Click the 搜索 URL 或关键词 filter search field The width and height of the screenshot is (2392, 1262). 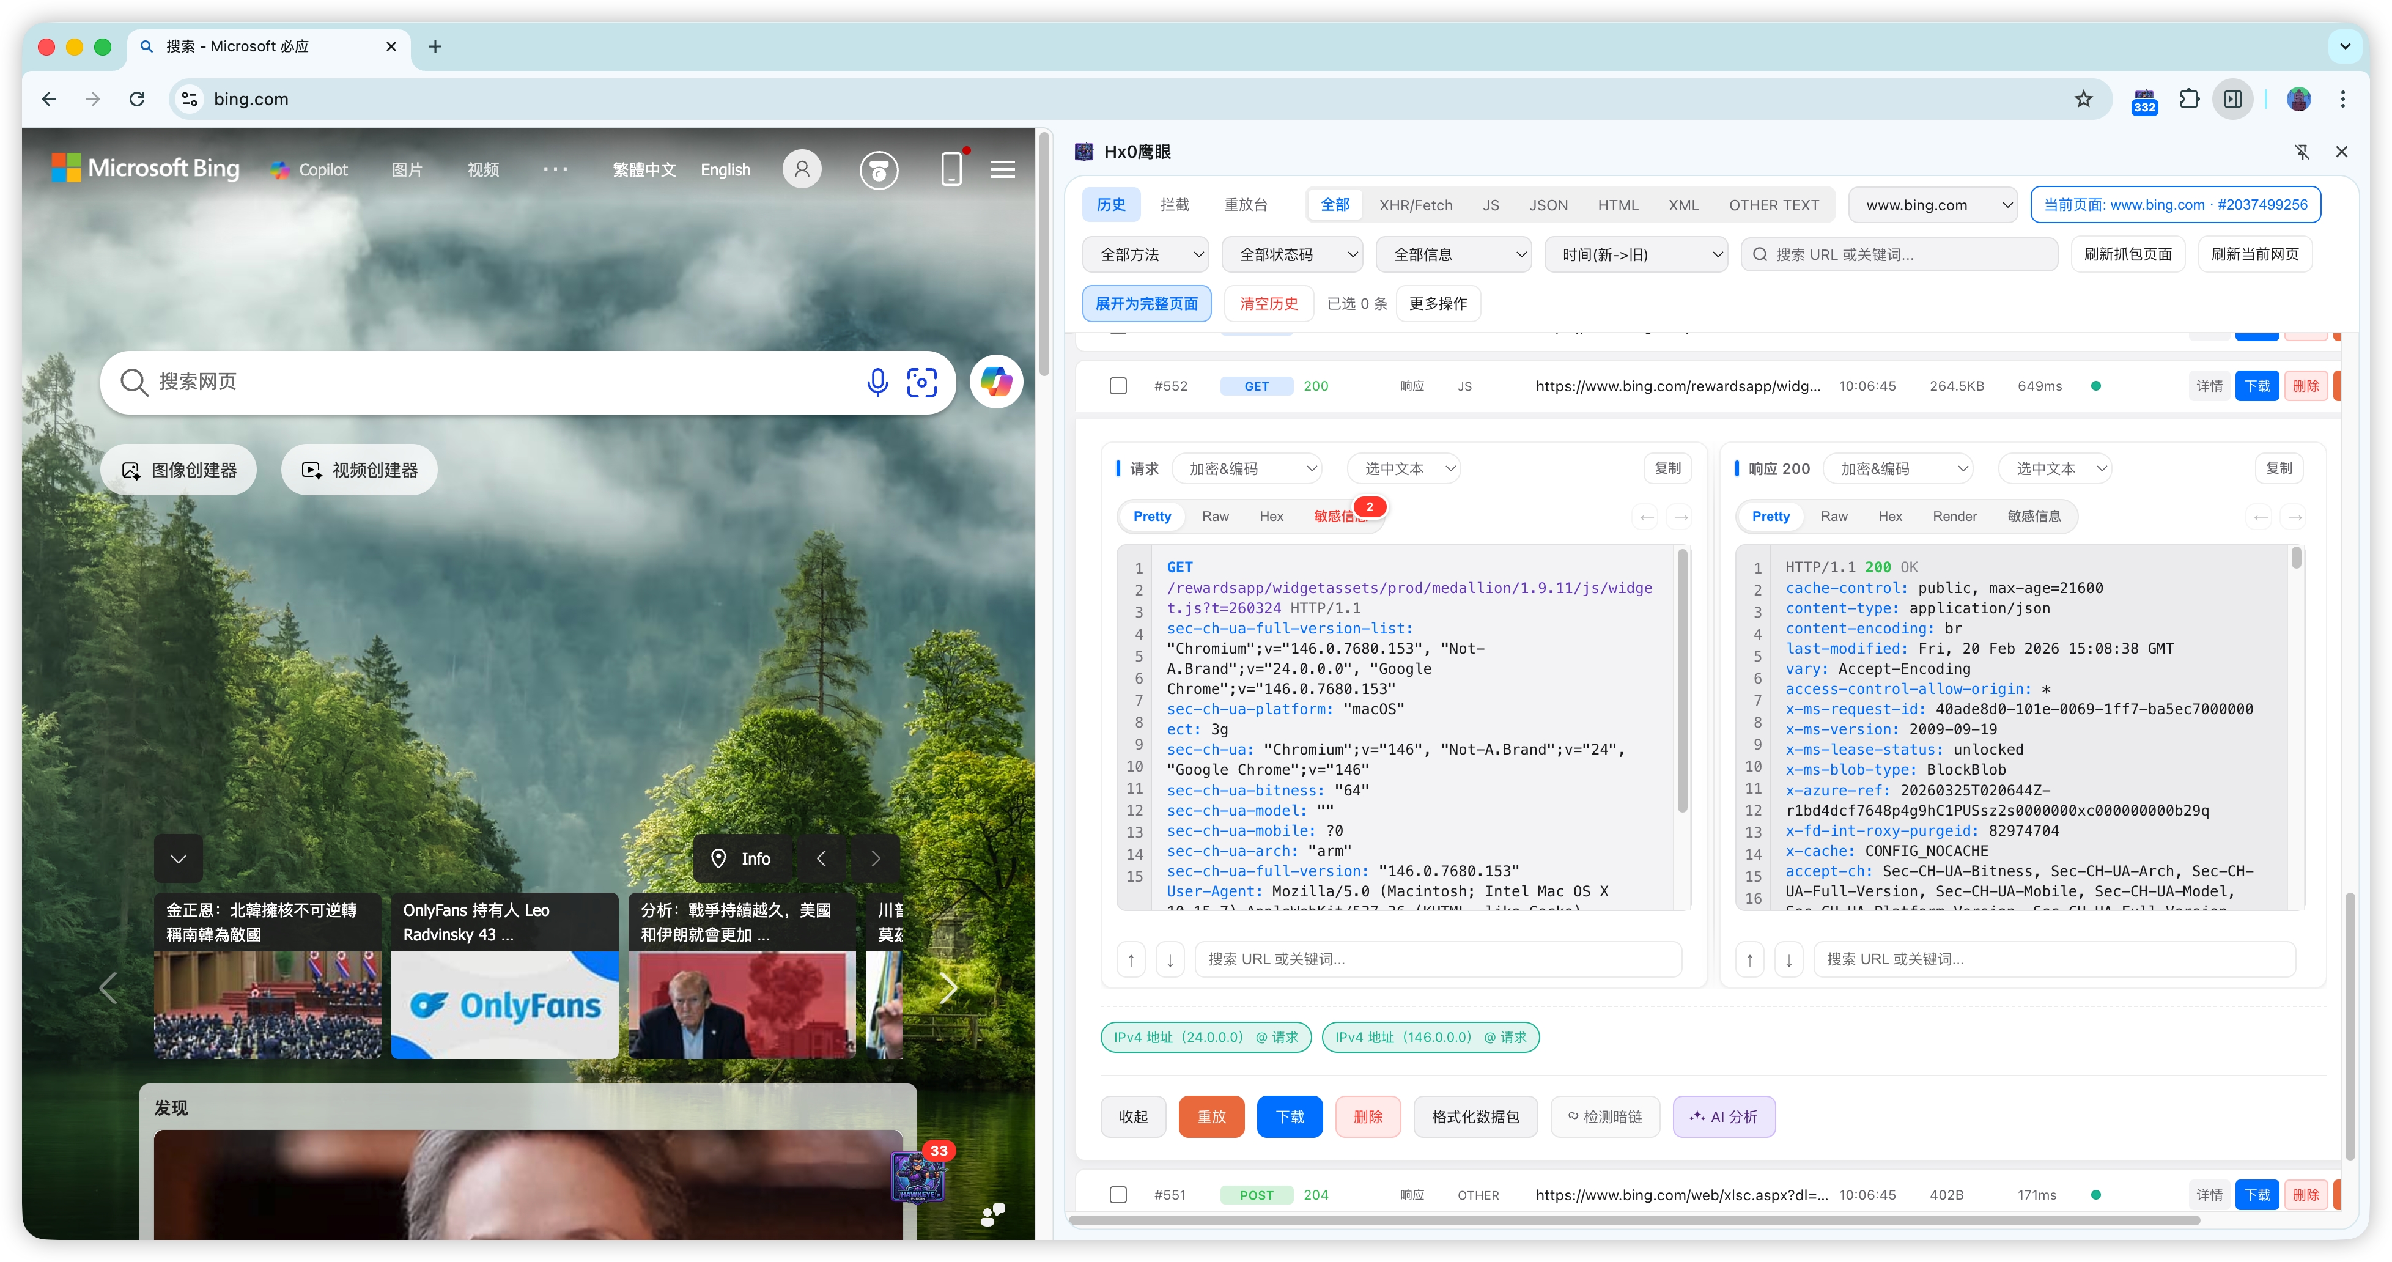pos(1899,254)
